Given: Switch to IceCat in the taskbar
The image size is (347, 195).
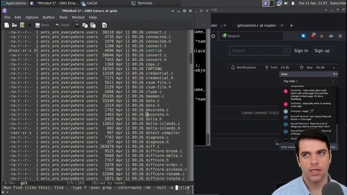Looking at the screenshot, I should point(89,3).
